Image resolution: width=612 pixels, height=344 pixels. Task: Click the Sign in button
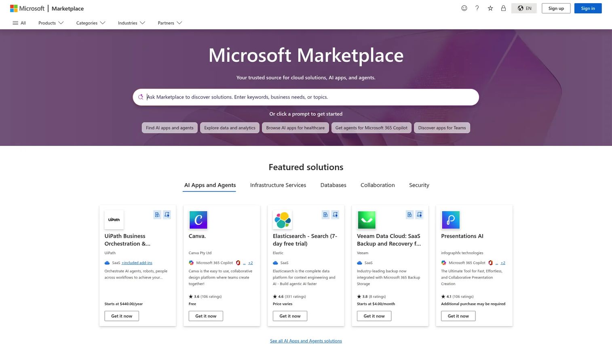click(x=588, y=8)
